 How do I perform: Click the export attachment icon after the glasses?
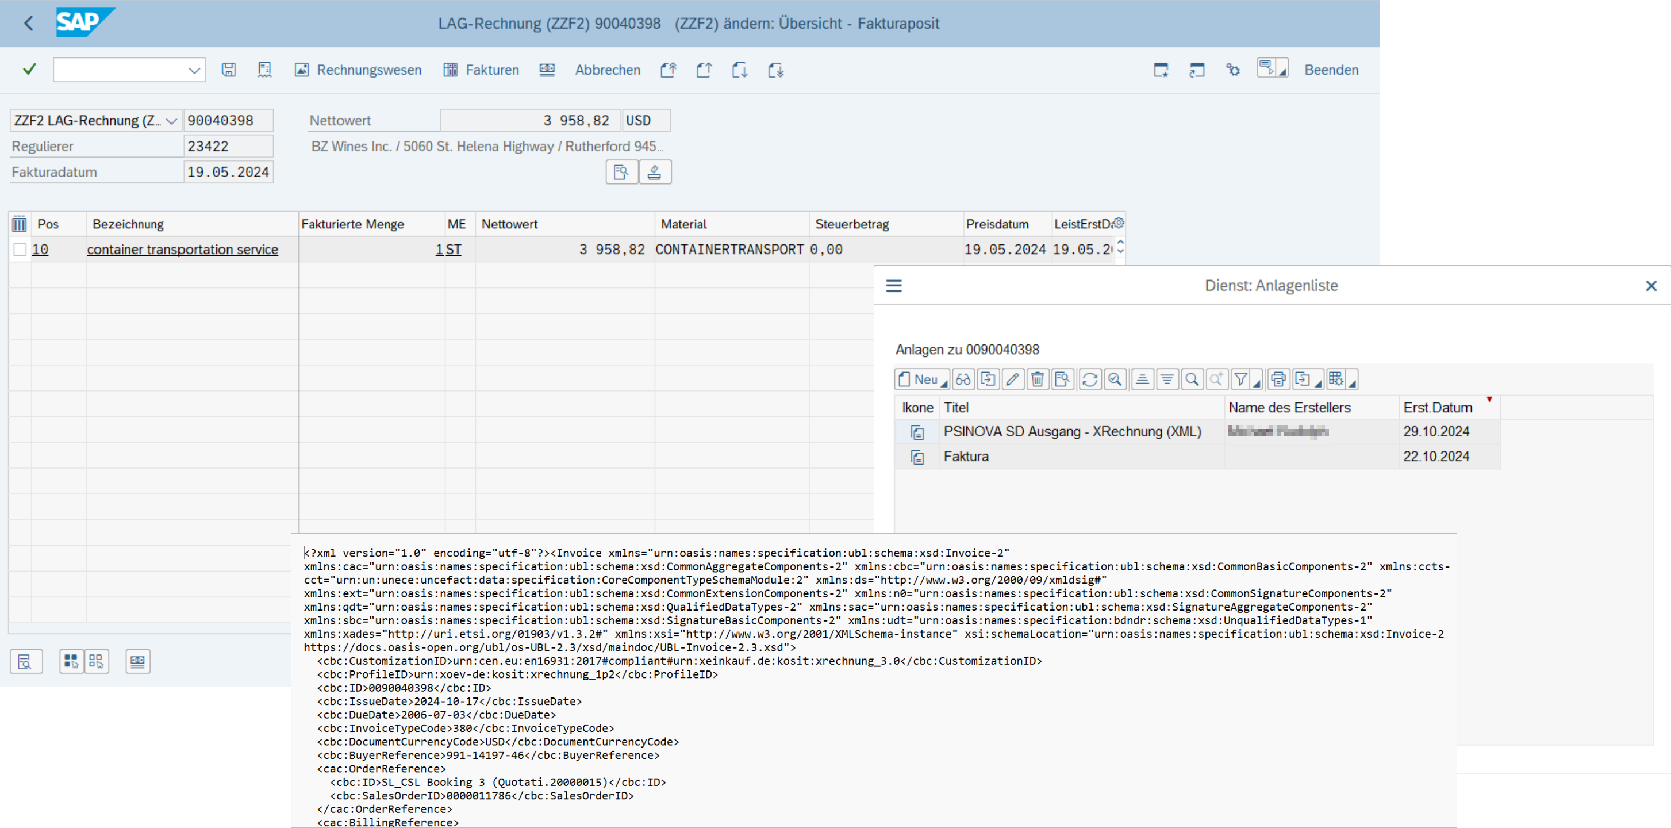(x=988, y=379)
